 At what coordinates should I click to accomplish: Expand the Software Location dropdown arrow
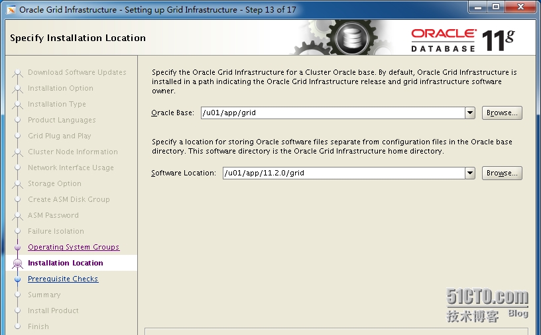470,173
